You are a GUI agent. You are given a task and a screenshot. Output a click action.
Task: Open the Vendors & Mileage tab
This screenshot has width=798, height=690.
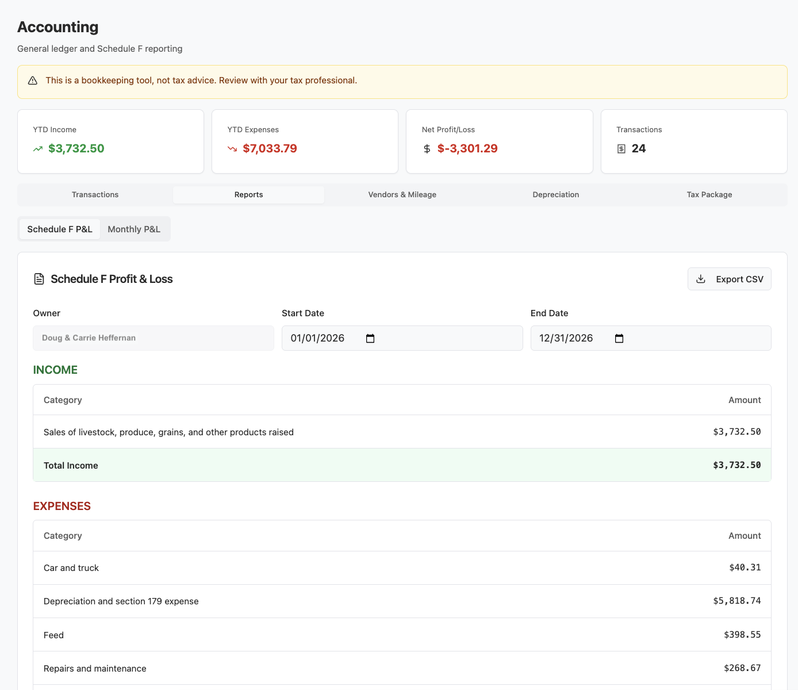402,195
